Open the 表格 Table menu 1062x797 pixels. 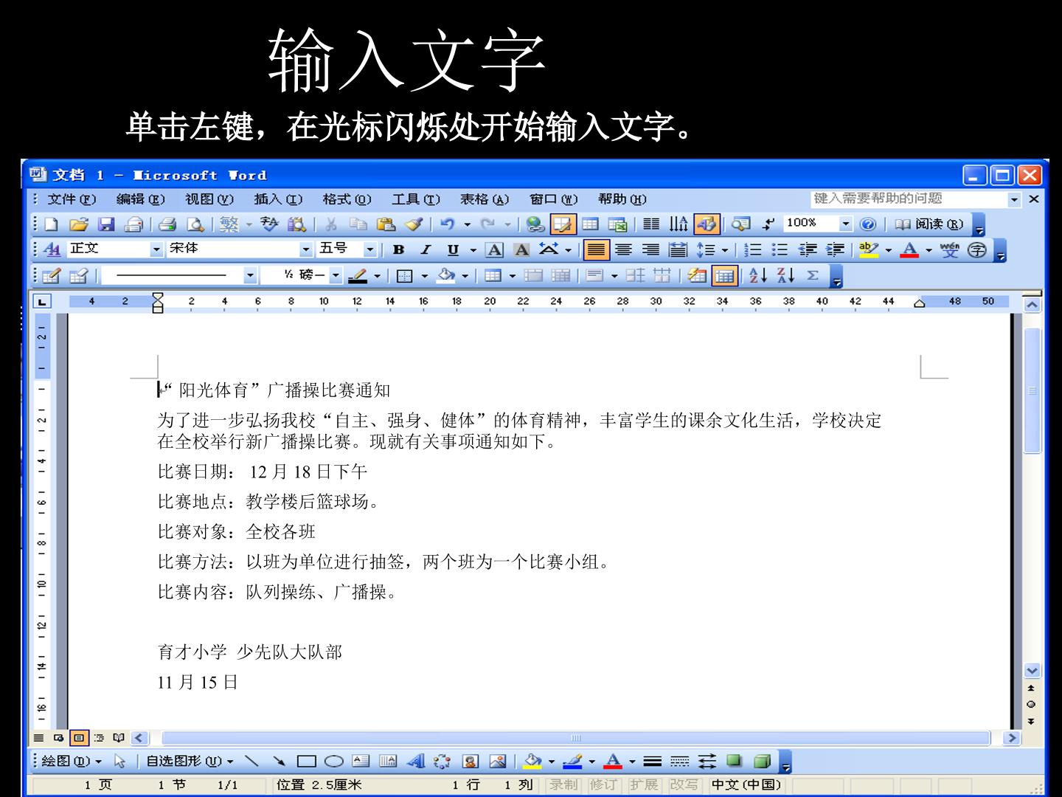485,199
